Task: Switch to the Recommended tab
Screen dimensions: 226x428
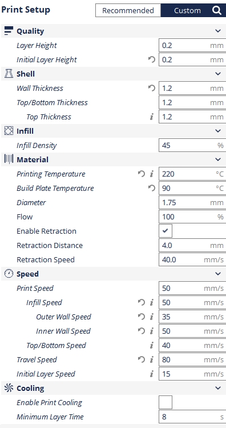Action: pos(128,10)
